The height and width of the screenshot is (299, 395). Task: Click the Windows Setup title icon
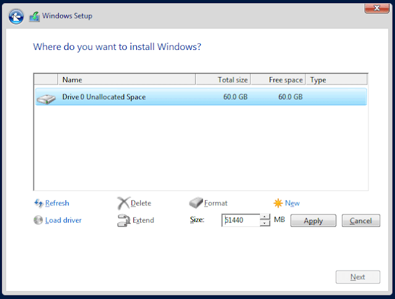pyautogui.click(x=36, y=16)
